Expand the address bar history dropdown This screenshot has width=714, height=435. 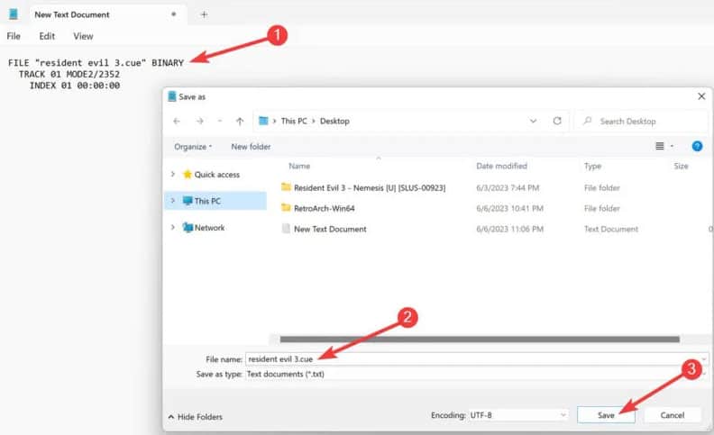click(x=533, y=121)
